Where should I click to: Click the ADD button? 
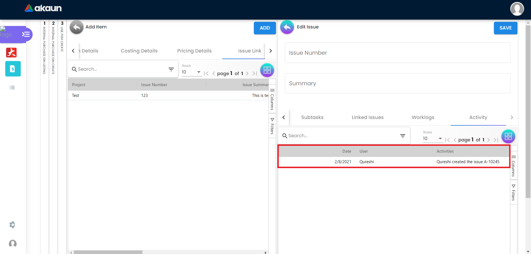coord(265,28)
